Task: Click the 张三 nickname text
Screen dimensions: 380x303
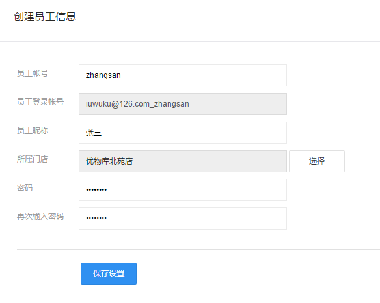Action: coord(94,133)
